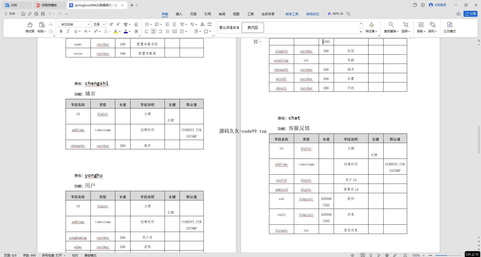
Task: Click the Print icon in quick toolbar
Action: 36,14
